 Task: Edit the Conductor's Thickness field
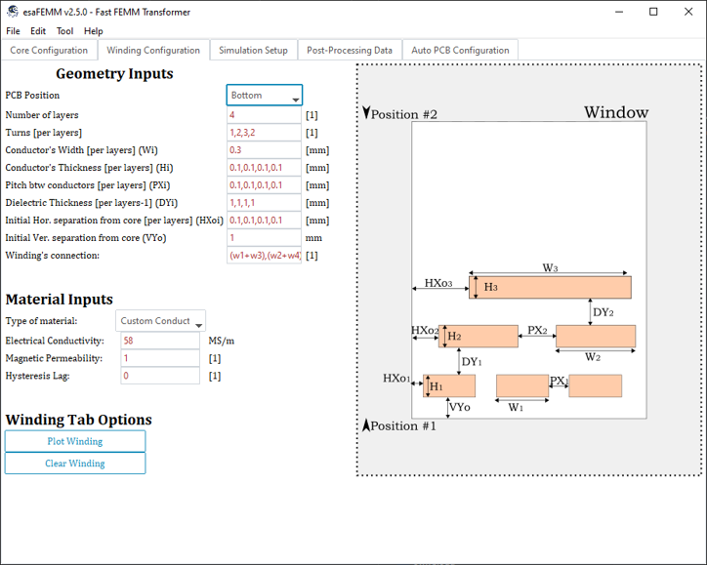264,168
